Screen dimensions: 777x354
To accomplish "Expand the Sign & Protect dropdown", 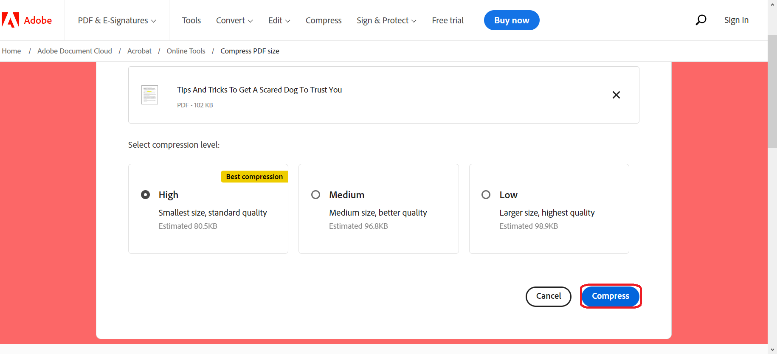I will (x=386, y=20).
